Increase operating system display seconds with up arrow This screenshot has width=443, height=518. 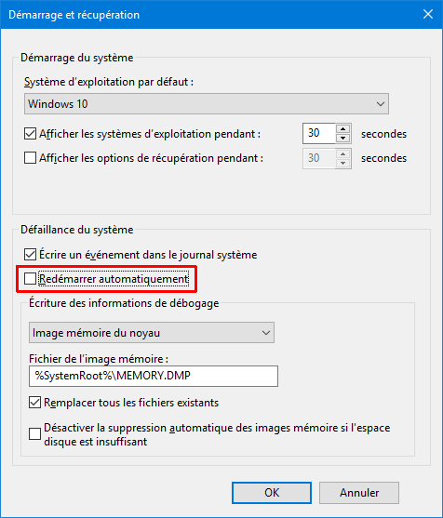(343, 129)
